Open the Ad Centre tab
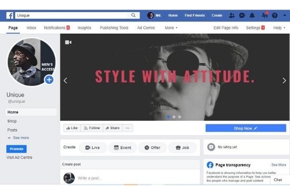This screenshot has height=195, width=290. point(146,28)
